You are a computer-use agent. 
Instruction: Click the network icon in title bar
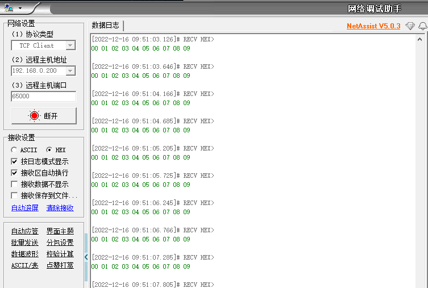(x=8, y=9)
